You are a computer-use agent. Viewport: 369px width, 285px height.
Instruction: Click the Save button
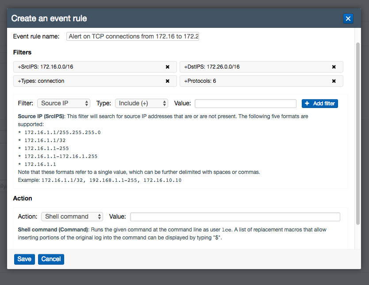(x=24, y=259)
